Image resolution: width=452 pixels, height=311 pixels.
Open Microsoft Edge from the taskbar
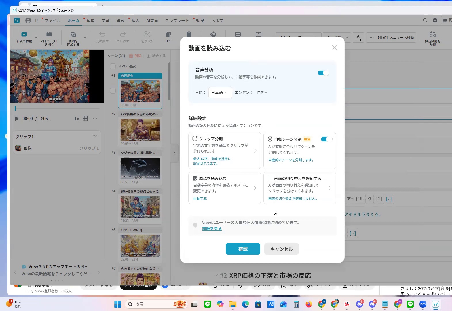246,304
